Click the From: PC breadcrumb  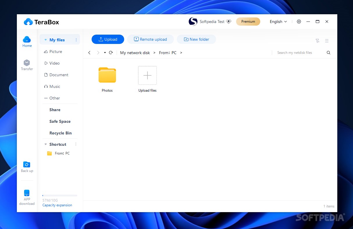point(168,53)
